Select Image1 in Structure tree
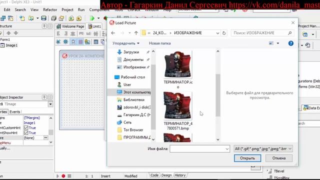The width and height of the screenshot is (320, 180). (x=11, y=45)
